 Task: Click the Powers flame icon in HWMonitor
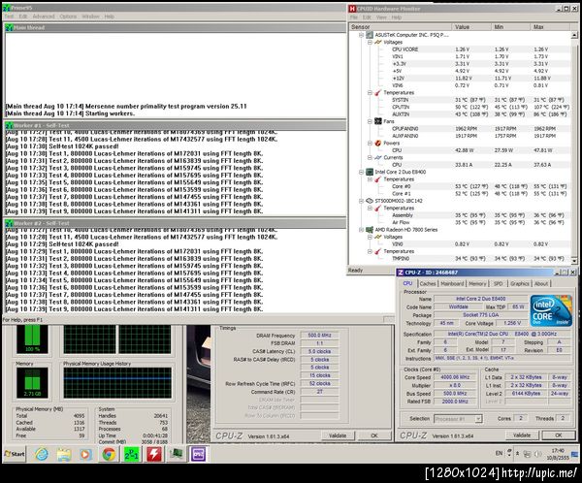pyautogui.click(x=378, y=143)
